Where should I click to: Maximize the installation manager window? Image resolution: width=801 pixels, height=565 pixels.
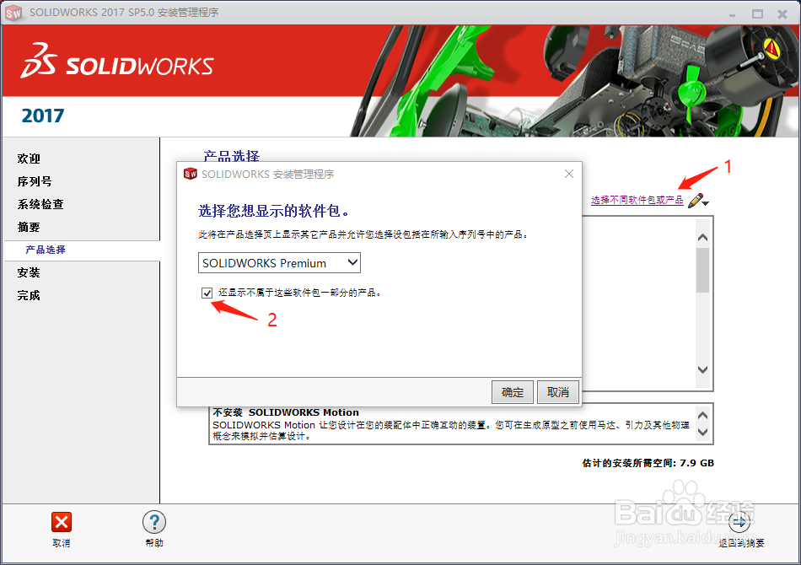tap(757, 14)
